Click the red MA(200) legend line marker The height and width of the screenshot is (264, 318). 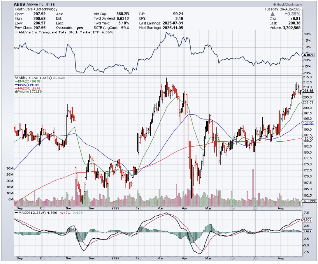pos(16,88)
